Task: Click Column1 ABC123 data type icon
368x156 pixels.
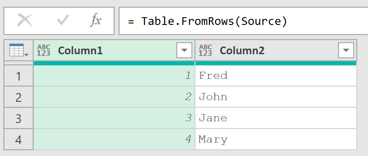Action: [x=44, y=50]
